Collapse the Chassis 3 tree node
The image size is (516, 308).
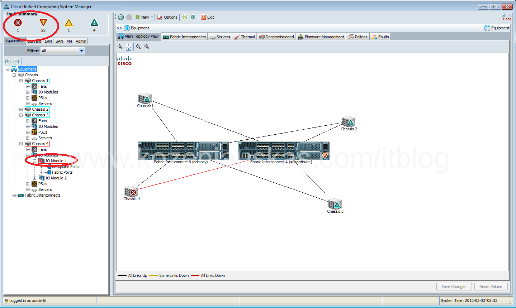coord(21,115)
